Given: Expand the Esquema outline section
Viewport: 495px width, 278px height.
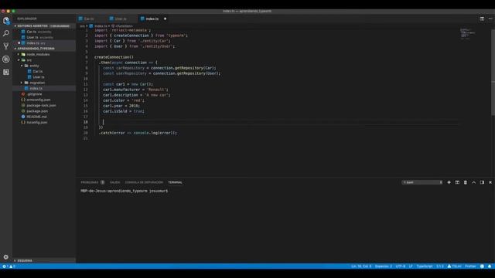Looking at the screenshot, I should pos(44,261).
